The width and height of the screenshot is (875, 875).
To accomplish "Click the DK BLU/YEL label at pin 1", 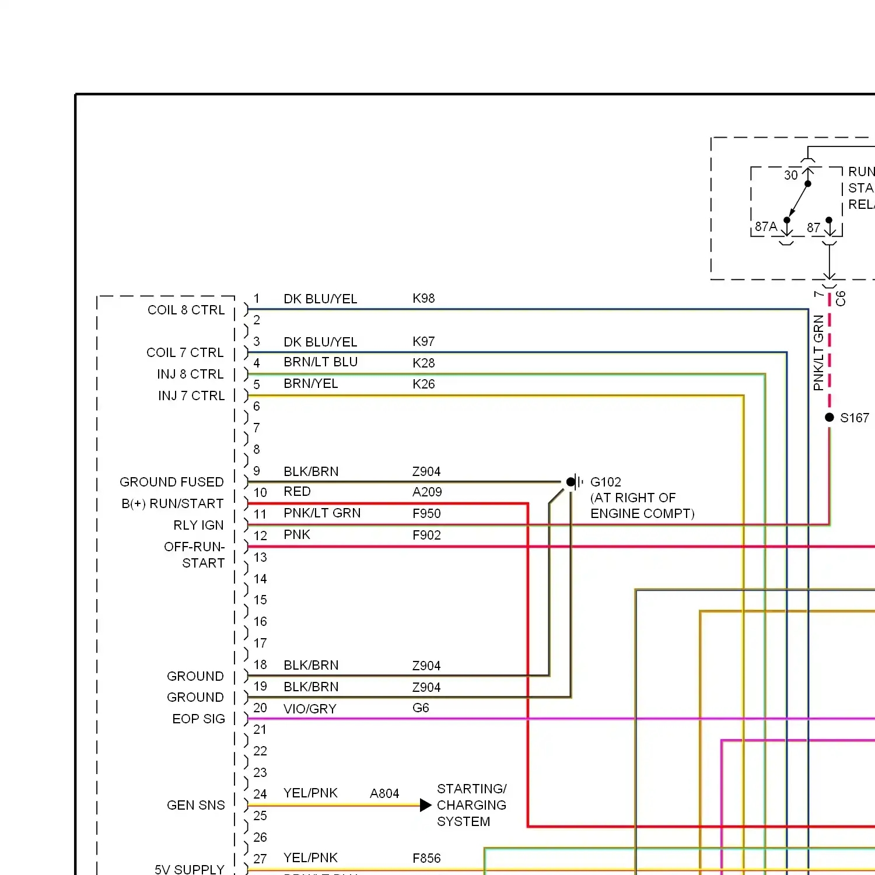I will pos(320,299).
